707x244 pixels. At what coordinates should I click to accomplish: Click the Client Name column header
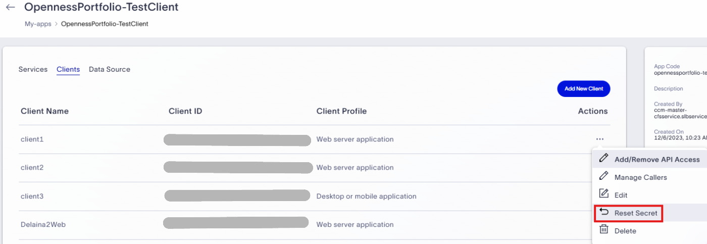click(x=44, y=111)
